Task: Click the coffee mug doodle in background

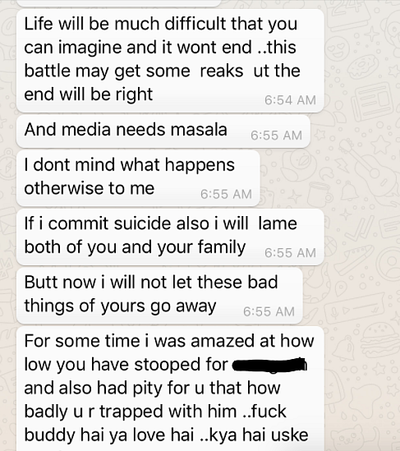Action: [321, 193]
